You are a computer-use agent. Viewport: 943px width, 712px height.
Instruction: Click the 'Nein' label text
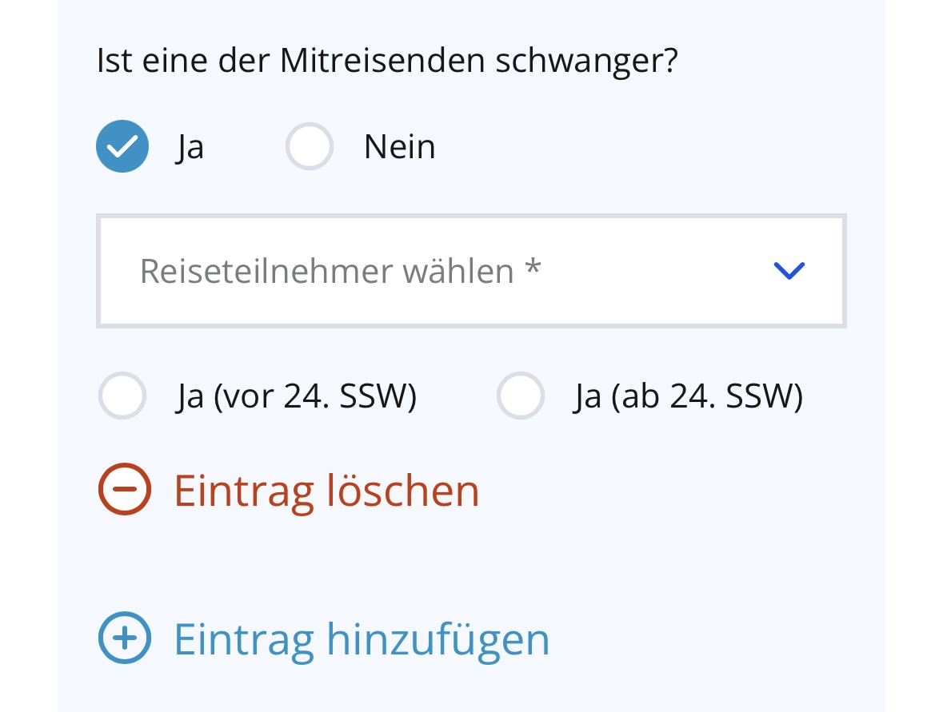coord(399,147)
